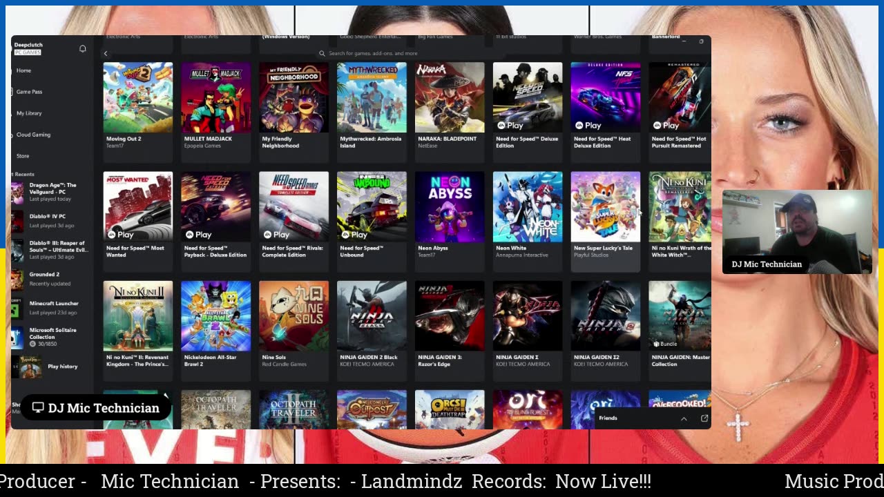Open first Octopath Traveler tile
Image resolution: width=884 pixels, height=497 pixels.
click(x=216, y=409)
